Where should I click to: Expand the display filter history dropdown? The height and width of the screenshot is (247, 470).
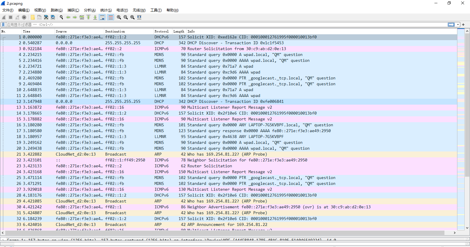pos(458,25)
